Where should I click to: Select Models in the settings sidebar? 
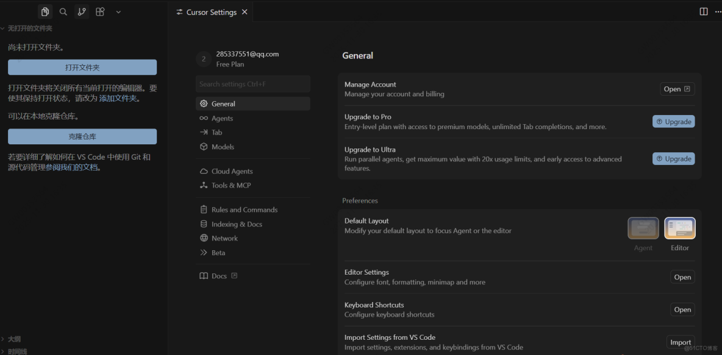point(223,147)
